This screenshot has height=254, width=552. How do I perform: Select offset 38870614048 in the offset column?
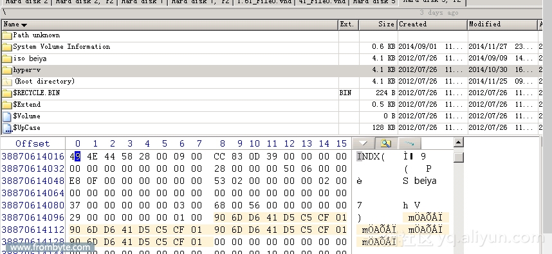[33, 181]
